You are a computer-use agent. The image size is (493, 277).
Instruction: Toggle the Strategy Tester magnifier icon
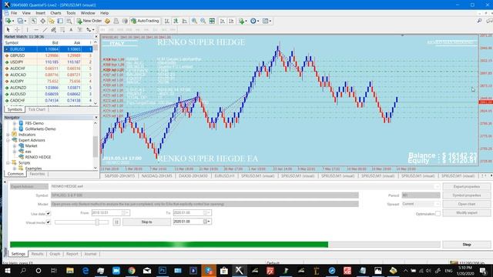(x=69, y=21)
